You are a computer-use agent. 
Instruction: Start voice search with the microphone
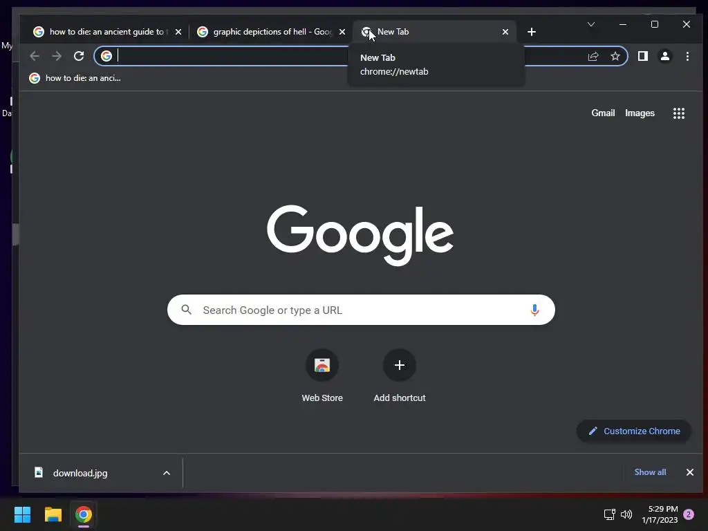pos(534,310)
